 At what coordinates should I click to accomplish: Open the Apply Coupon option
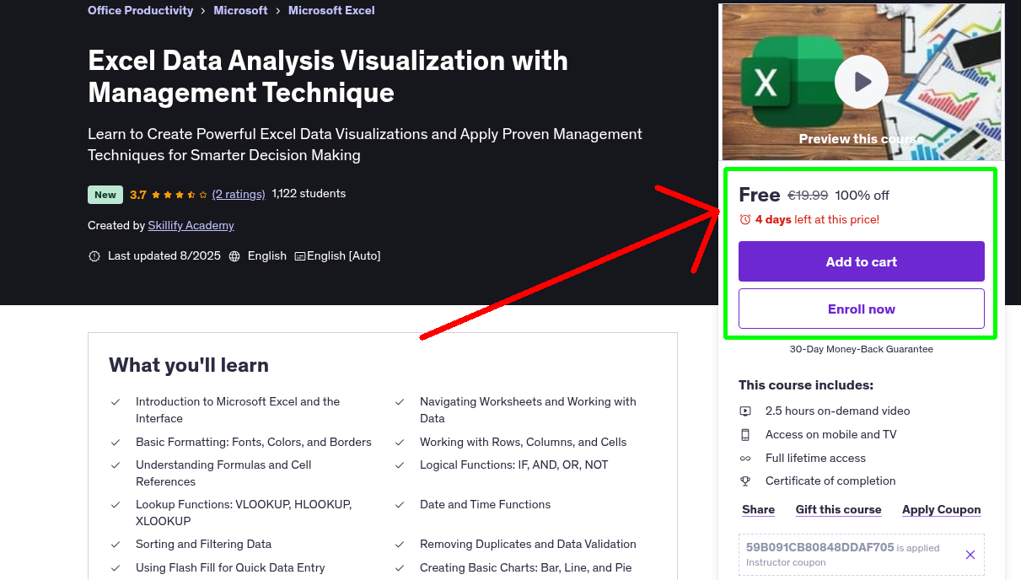click(x=941, y=510)
